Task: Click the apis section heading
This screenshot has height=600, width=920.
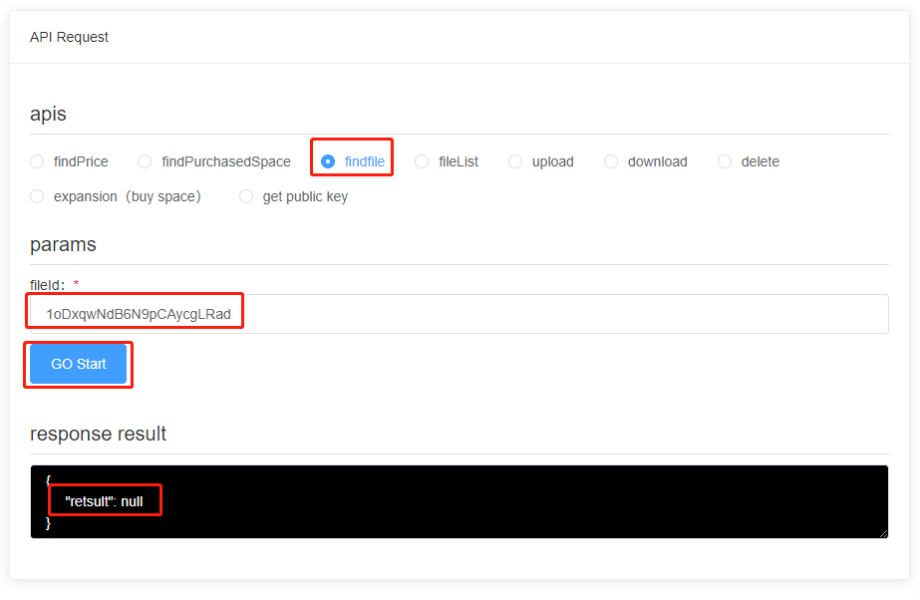Action: pyautogui.click(x=48, y=114)
